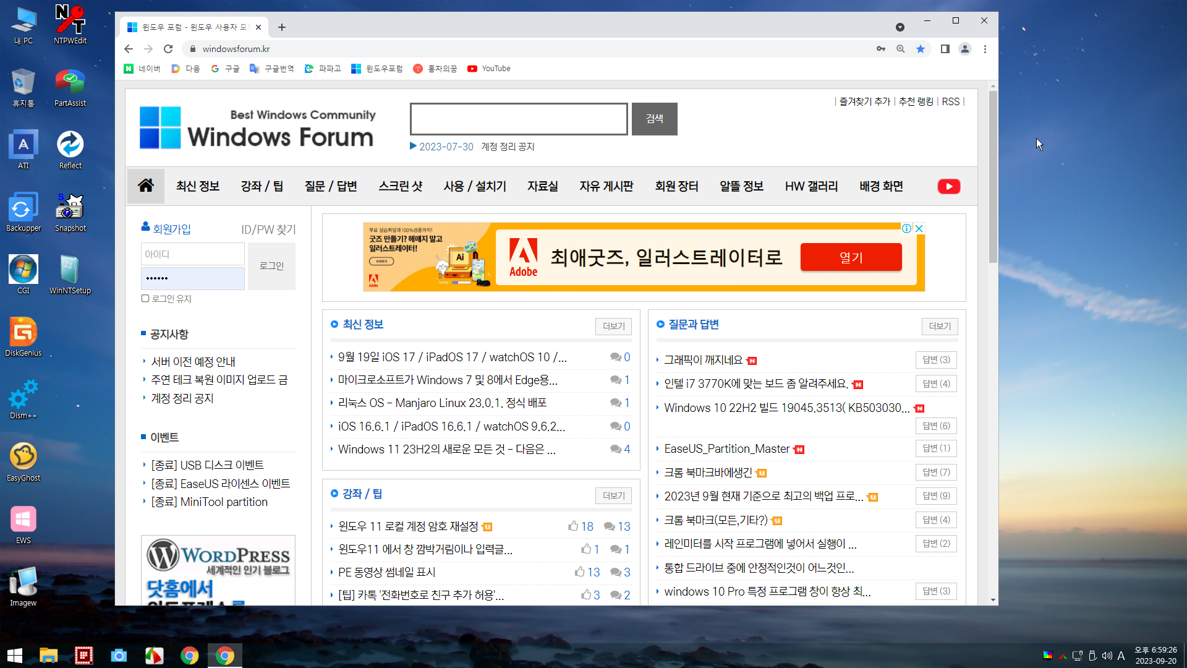Open the 최신 정보 menu item

tap(198, 186)
